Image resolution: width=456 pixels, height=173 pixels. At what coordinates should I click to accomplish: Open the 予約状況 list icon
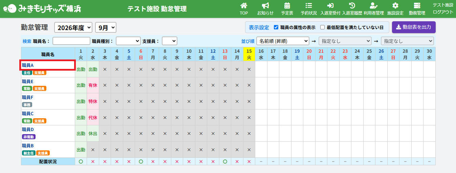point(309,5)
